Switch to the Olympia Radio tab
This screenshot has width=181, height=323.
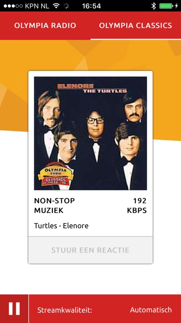45,25
